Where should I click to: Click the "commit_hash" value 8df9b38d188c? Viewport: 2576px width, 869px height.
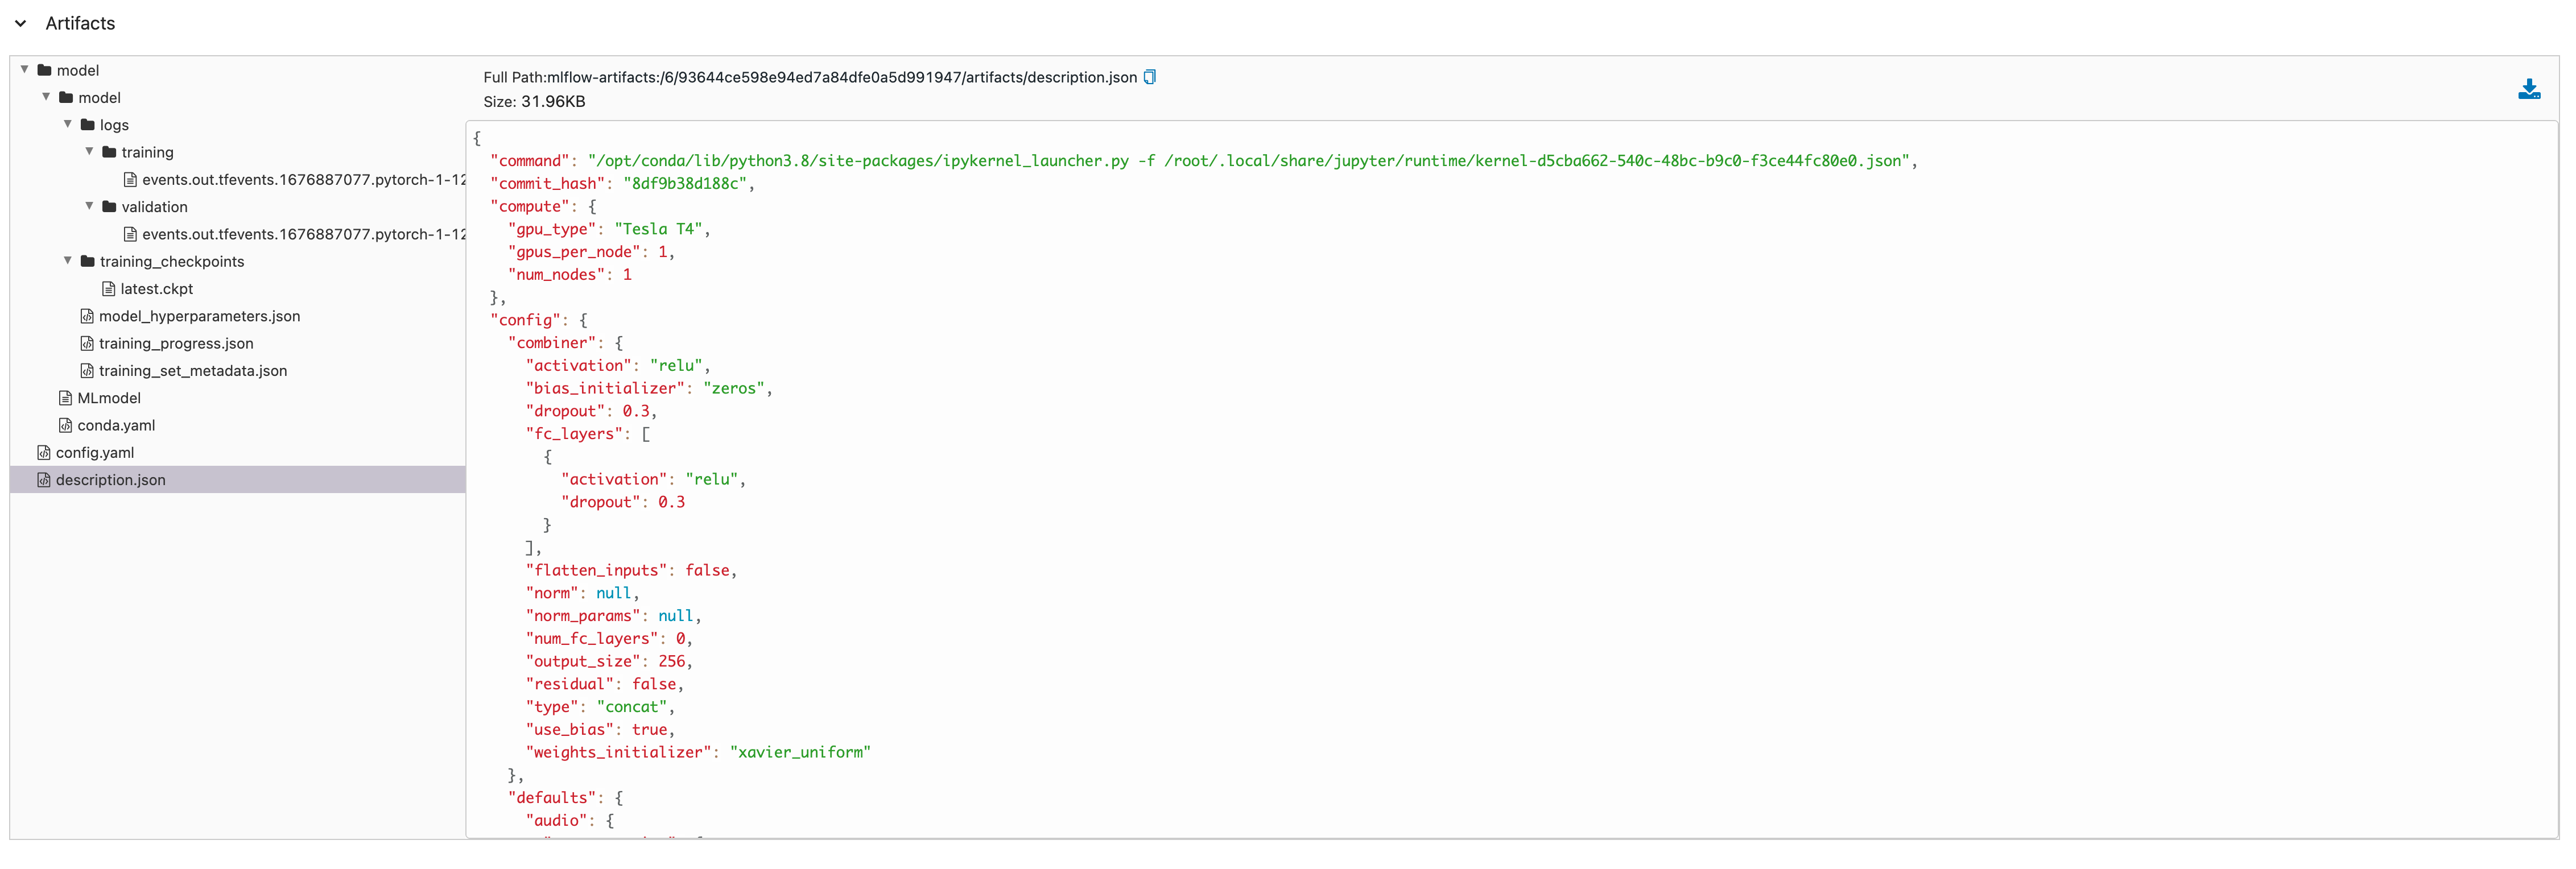point(685,183)
